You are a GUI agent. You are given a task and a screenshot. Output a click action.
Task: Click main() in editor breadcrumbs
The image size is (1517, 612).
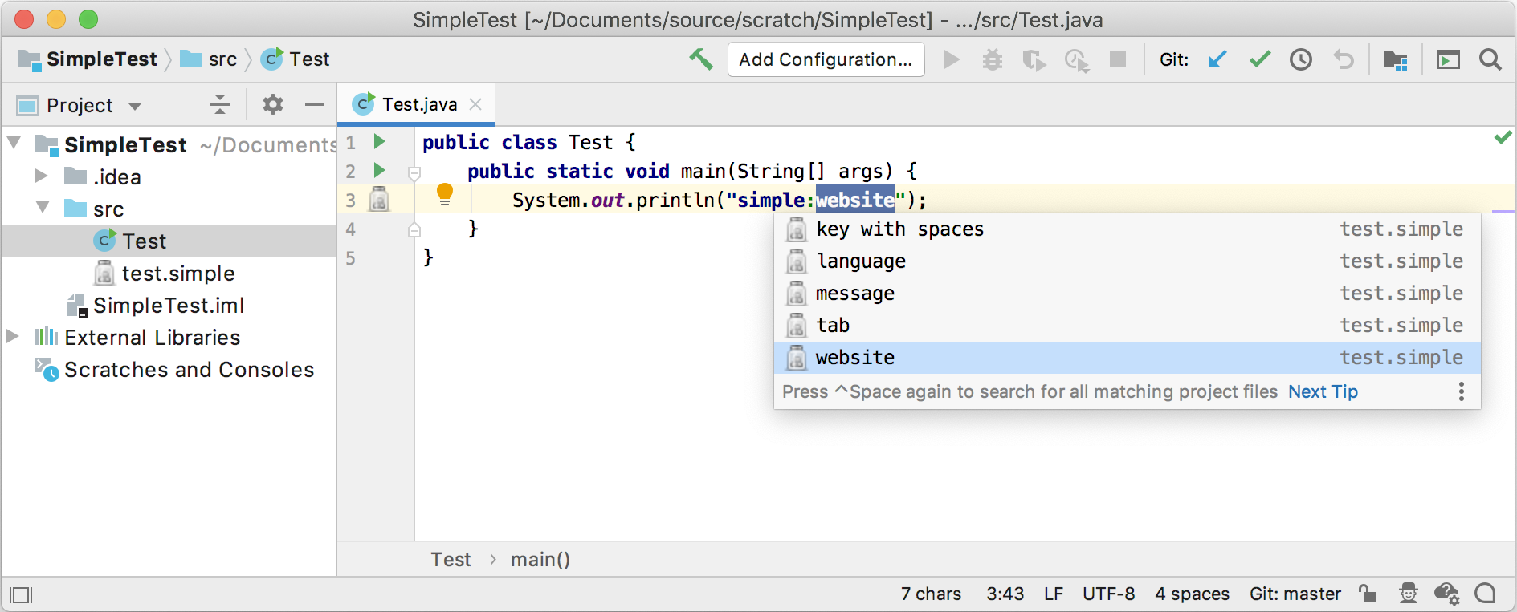[540, 559]
